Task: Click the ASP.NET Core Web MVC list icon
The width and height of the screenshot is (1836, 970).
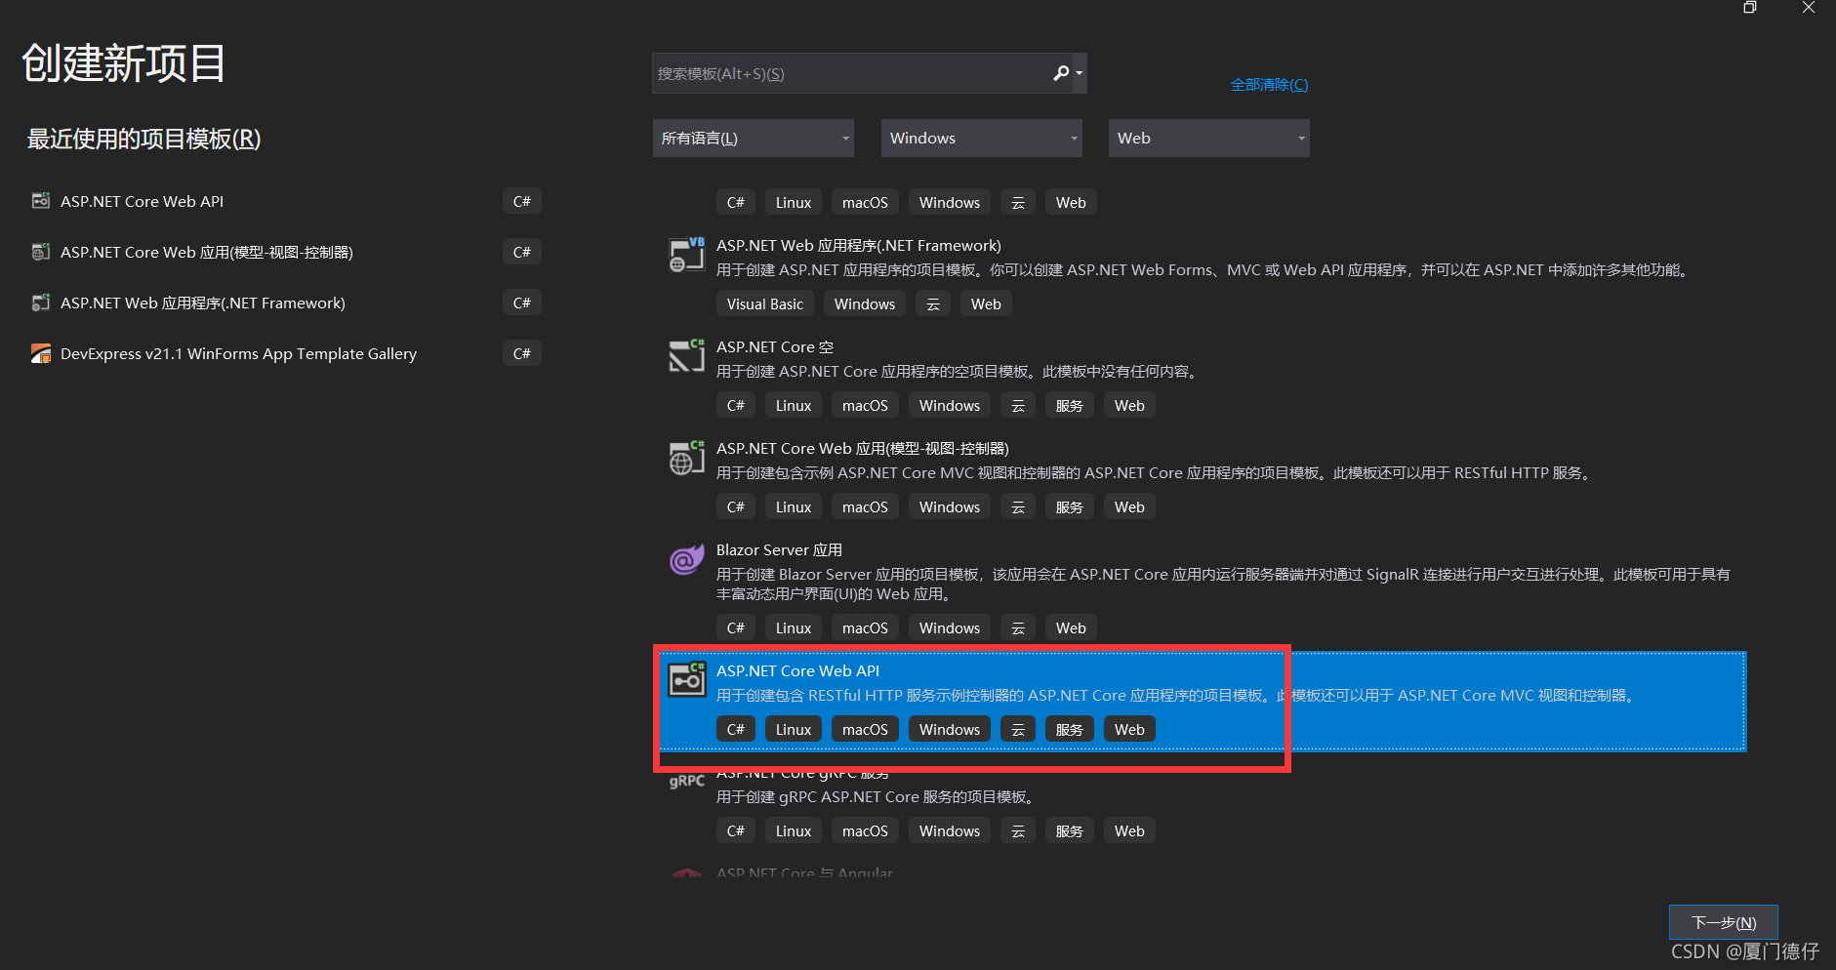Action: [687, 458]
